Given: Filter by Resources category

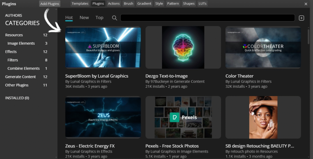Looking at the screenshot, I should click(x=14, y=35).
